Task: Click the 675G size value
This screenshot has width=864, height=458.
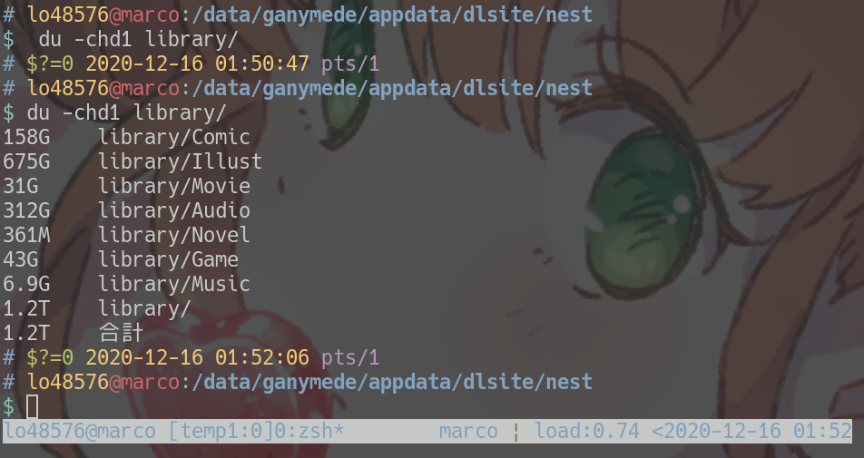Action: point(26,161)
